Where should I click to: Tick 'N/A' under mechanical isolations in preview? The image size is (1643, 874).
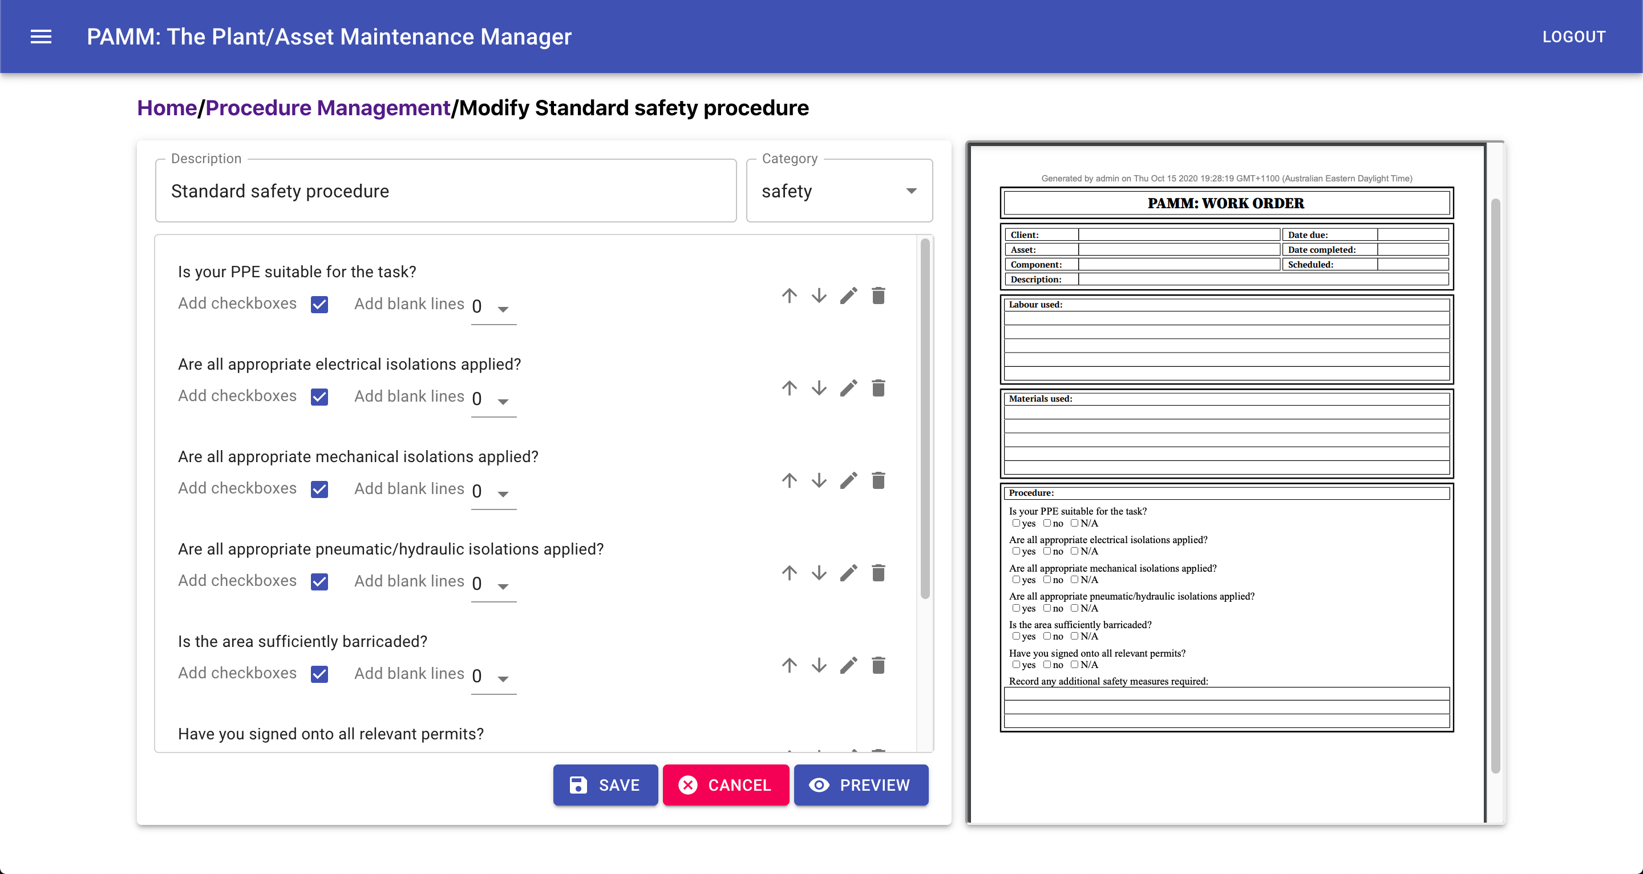click(x=1075, y=579)
